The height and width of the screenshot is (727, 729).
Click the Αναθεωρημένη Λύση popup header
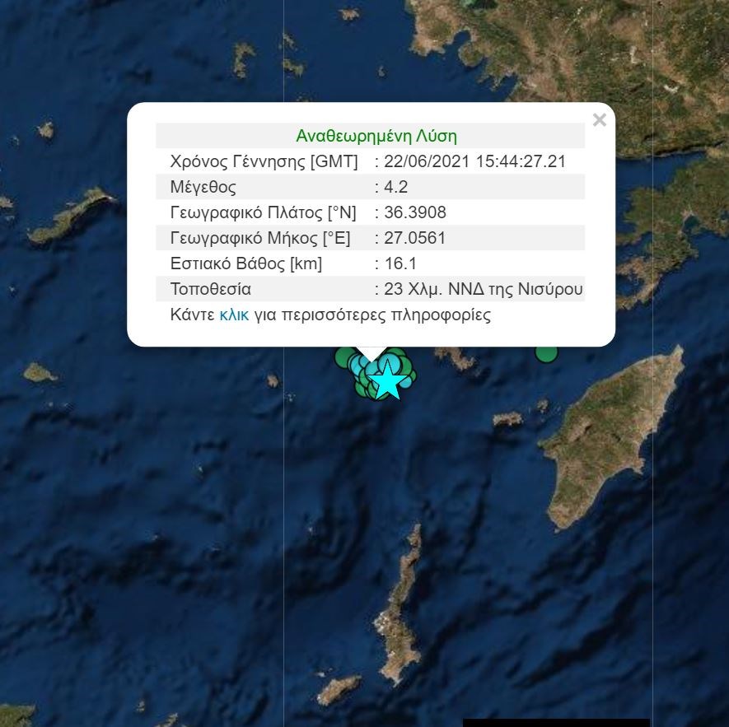tap(376, 136)
